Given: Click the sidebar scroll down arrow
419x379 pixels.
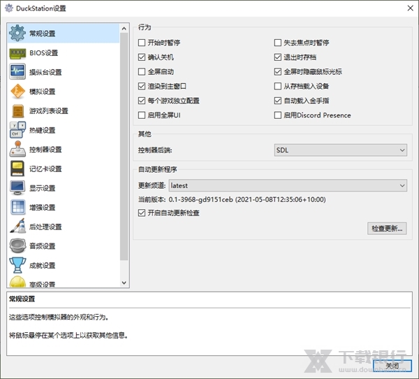Looking at the screenshot, I should [x=124, y=283].
